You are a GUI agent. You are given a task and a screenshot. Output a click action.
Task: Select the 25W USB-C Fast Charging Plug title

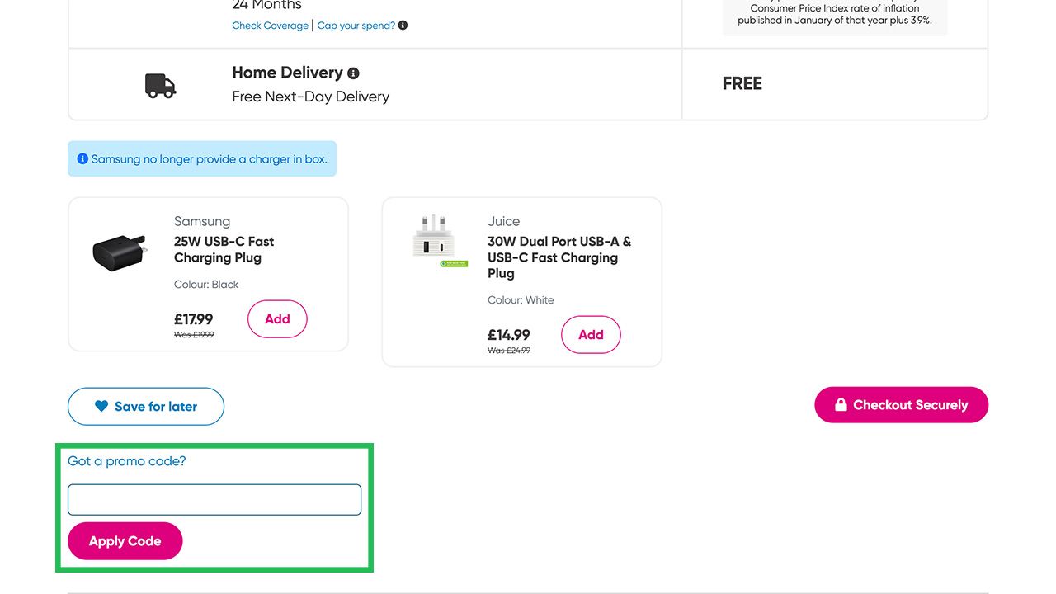[224, 249]
